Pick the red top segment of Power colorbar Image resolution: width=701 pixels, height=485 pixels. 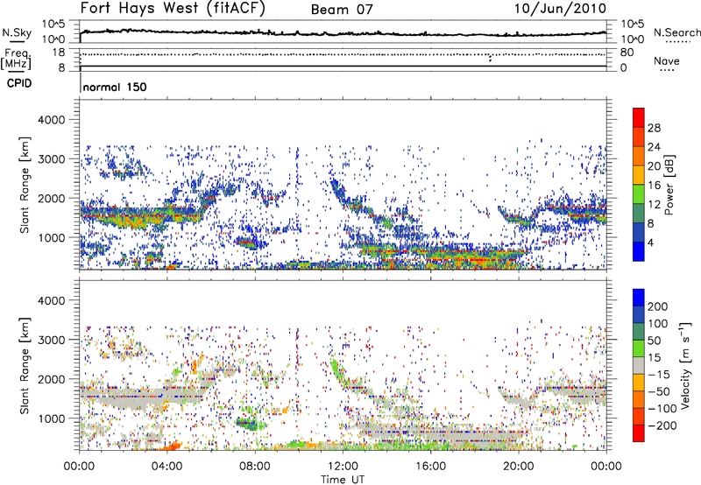(639, 118)
